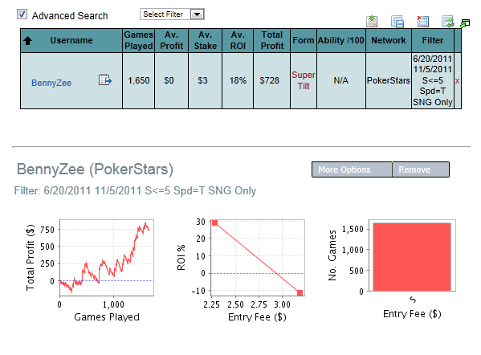Click the 1,650 games played cell
The image size is (481, 355).
click(139, 80)
